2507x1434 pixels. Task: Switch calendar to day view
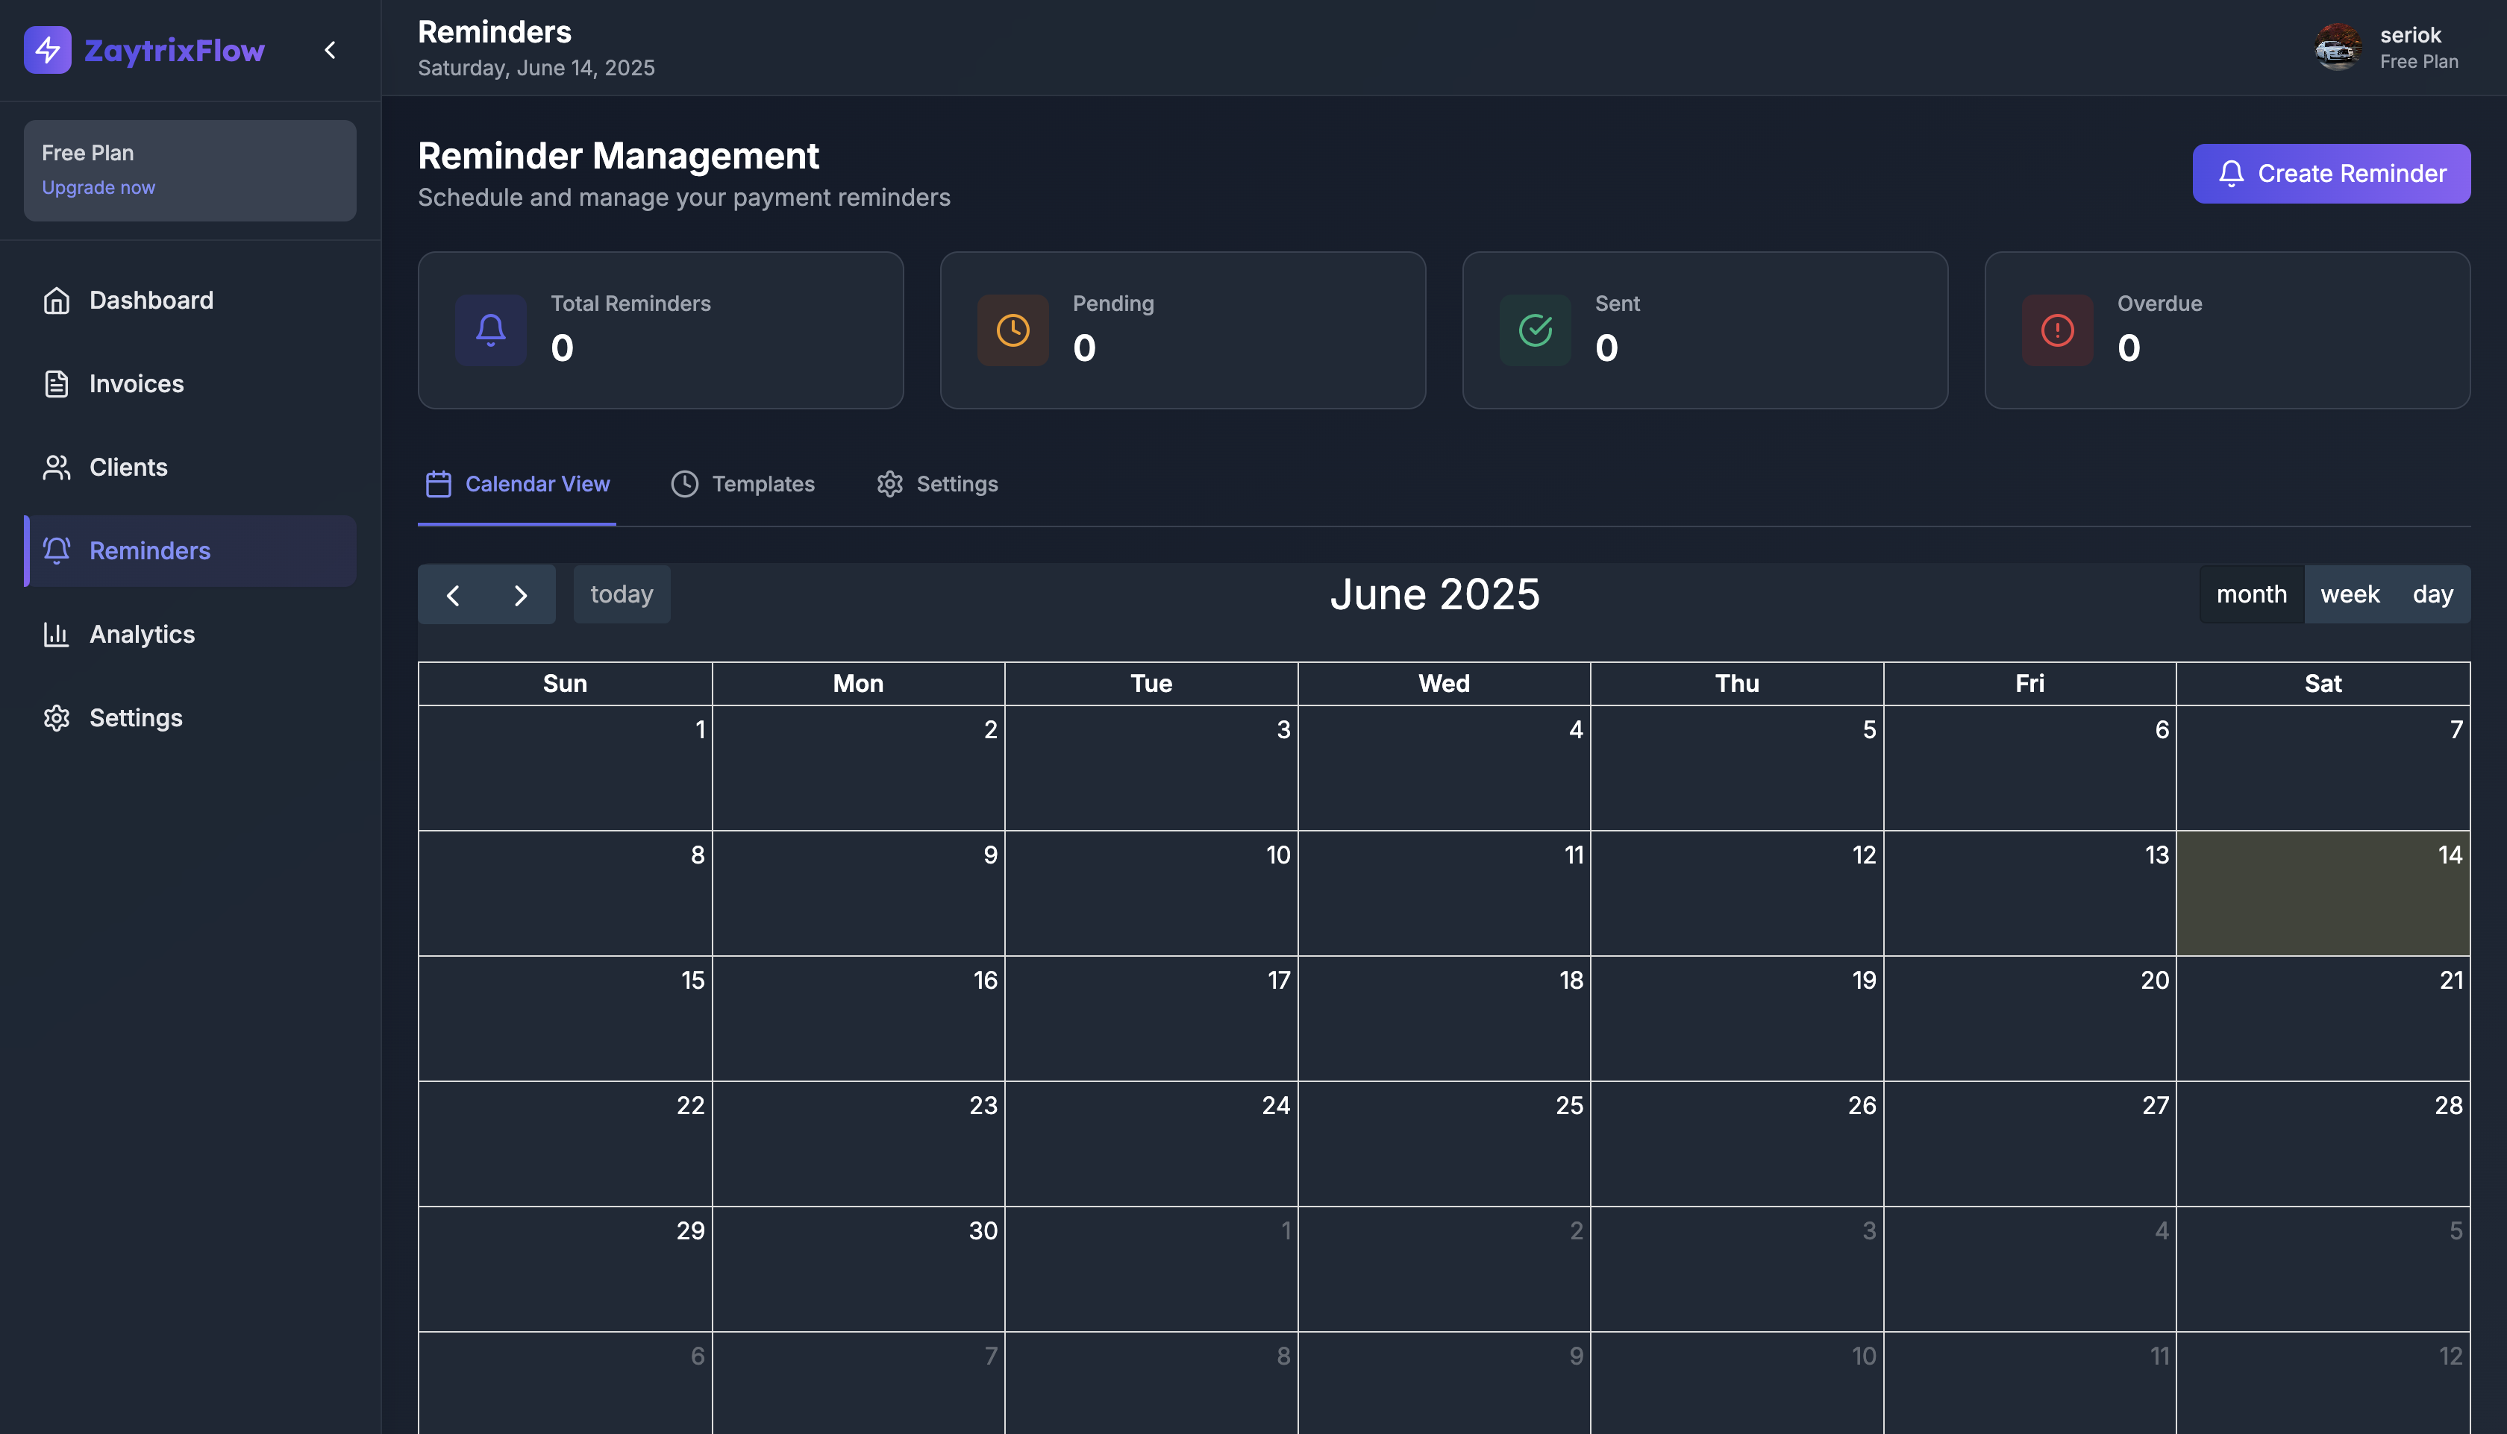click(x=2432, y=594)
